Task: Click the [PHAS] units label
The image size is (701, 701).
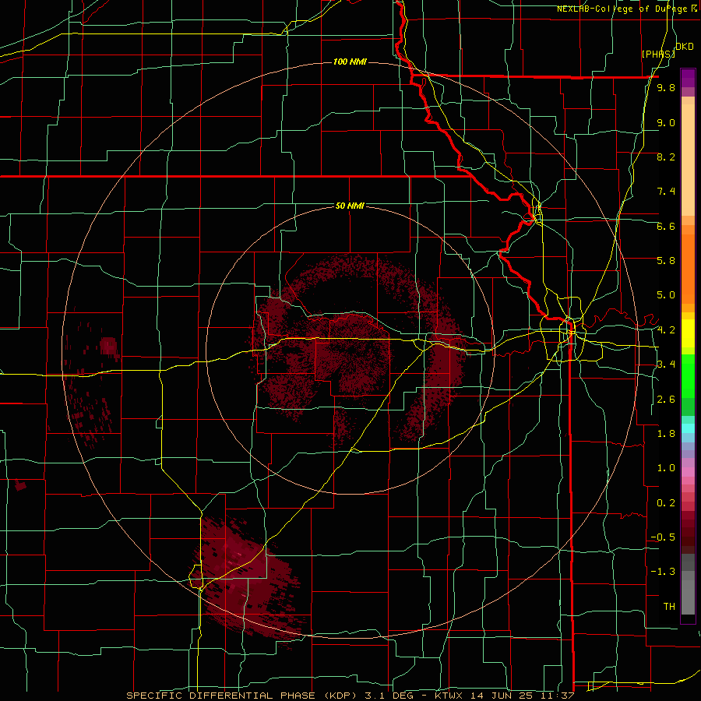Action: tap(658, 55)
